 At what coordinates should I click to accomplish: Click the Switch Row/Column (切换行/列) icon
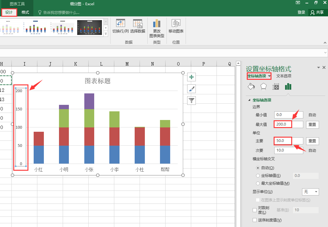pos(120,23)
